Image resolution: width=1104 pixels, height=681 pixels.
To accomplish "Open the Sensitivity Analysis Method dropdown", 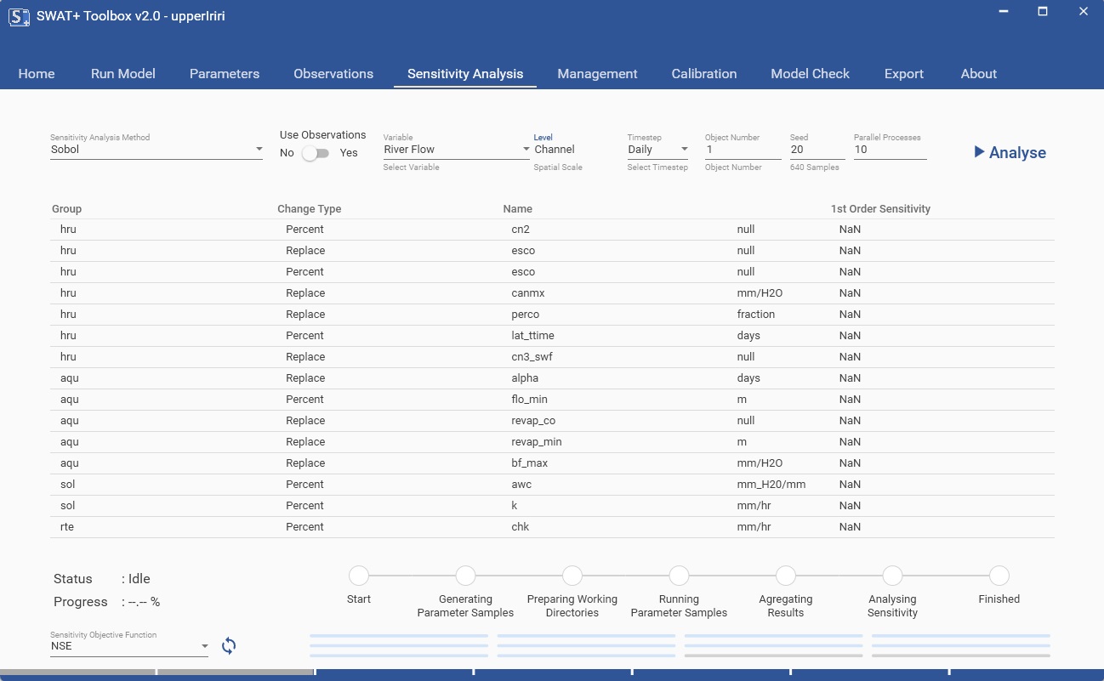I will pyautogui.click(x=156, y=150).
